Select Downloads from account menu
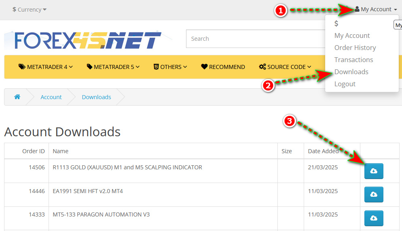The height and width of the screenshot is (231, 402). point(351,72)
